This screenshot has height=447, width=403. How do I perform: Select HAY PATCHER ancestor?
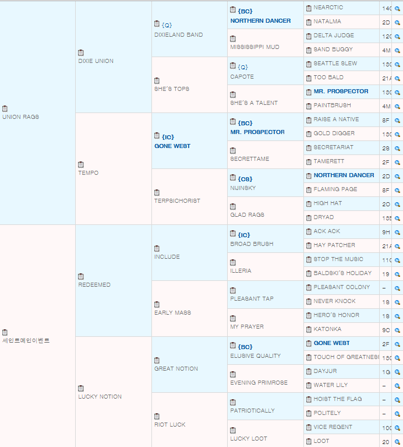click(x=334, y=245)
